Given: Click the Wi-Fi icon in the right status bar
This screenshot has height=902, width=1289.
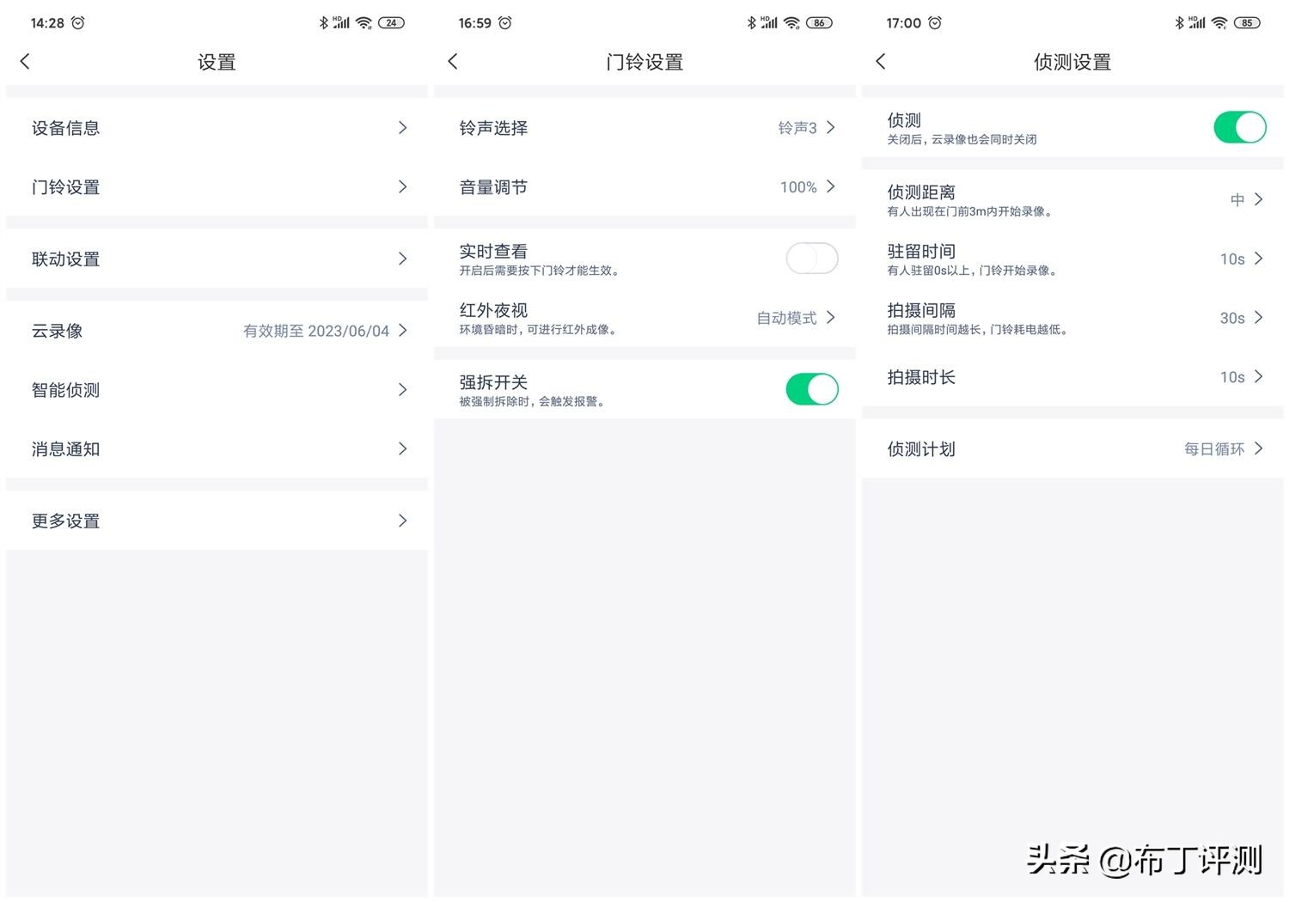Looking at the screenshot, I should (x=1219, y=22).
